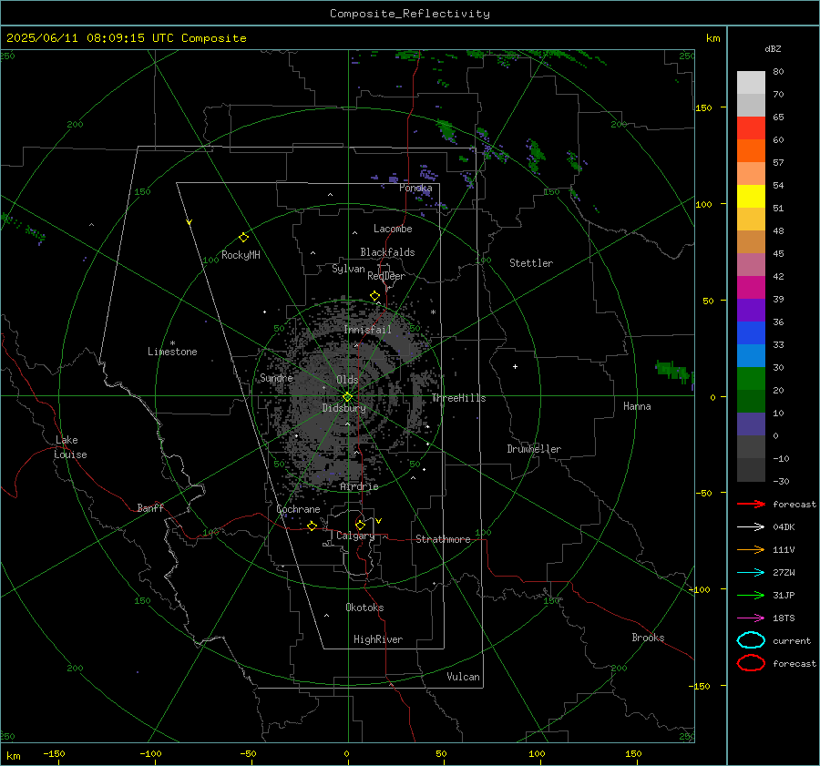The height and width of the screenshot is (766, 820).
Task: Pick the magenta 39–42 dBZ color swatch
Action: click(751, 287)
